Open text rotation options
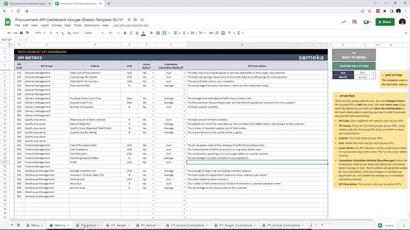 202,33
